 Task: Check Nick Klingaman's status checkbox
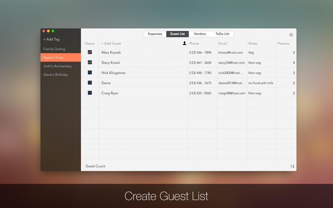90,72
